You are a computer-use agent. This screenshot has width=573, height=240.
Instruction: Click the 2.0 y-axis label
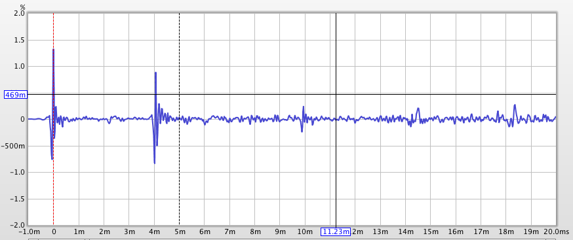tap(20, 14)
